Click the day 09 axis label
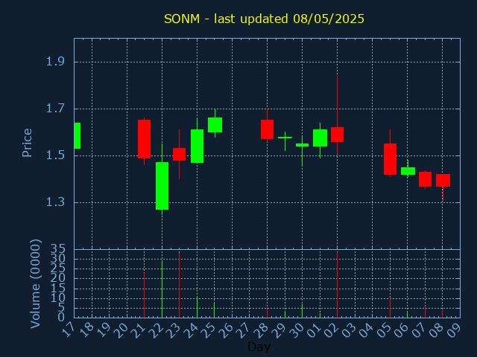Image resolution: width=477 pixels, height=357 pixels. point(454,330)
